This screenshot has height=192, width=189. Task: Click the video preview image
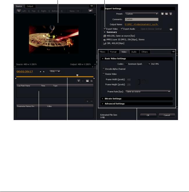tap(54, 39)
